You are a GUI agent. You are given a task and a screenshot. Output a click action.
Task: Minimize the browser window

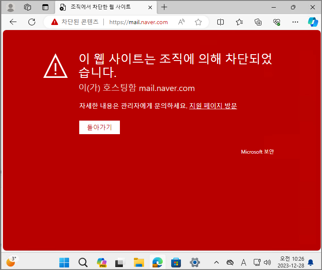point(274,7)
